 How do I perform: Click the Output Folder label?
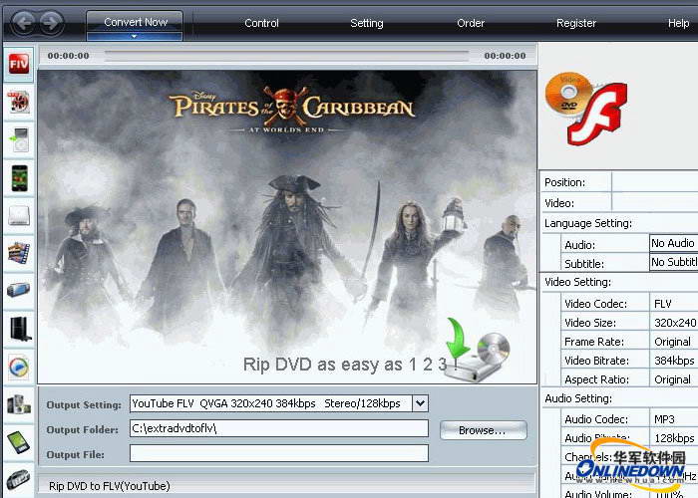[83, 430]
